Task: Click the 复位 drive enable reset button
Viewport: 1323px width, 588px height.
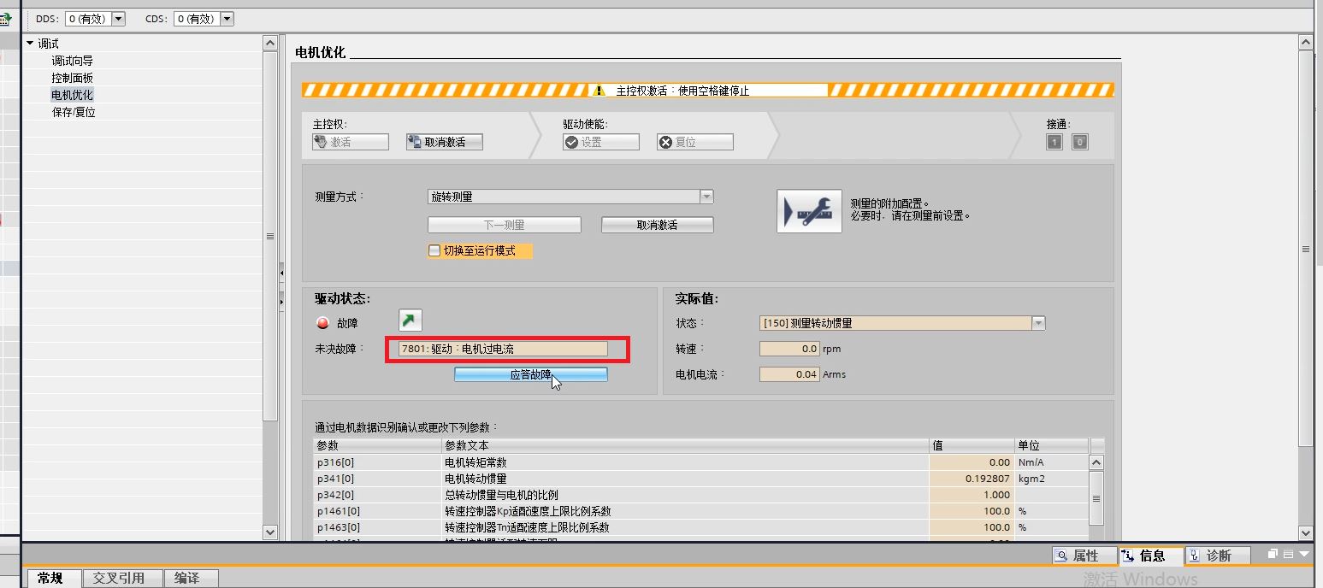Action: click(x=694, y=143)
